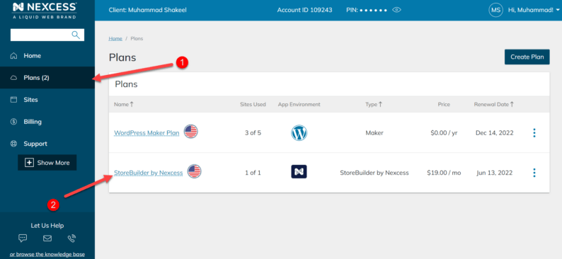Click the "3 of 5" sites used cell
The width and height of the screenshot is (562, 259).
(x=253, y=133)
